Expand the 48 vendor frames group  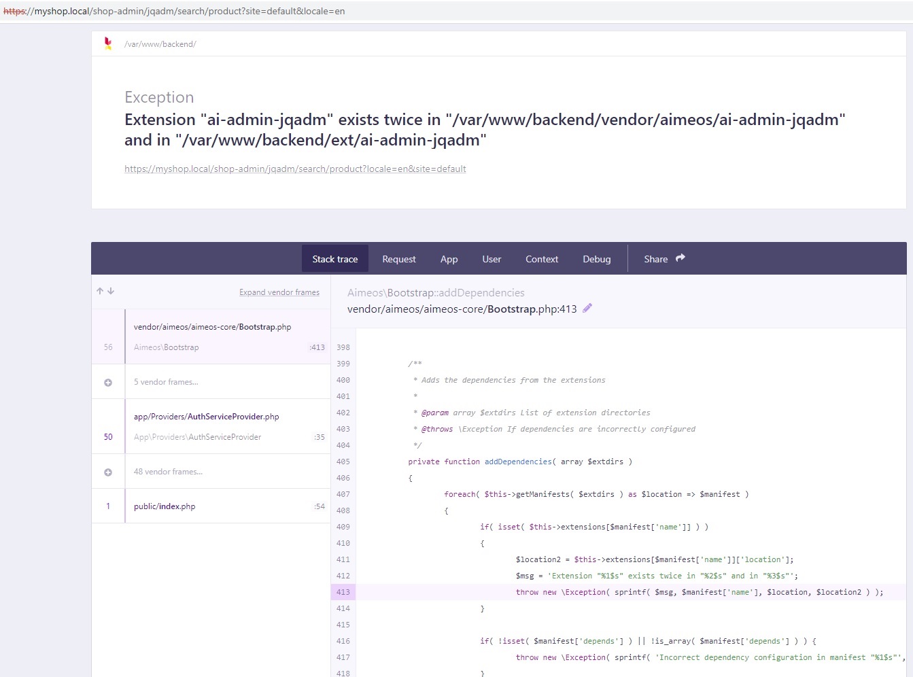pyautogui.click(x=211, y=472)
